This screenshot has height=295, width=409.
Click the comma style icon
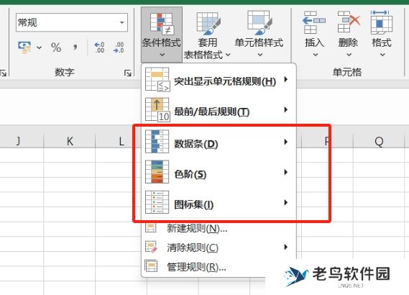pos(75,47)
